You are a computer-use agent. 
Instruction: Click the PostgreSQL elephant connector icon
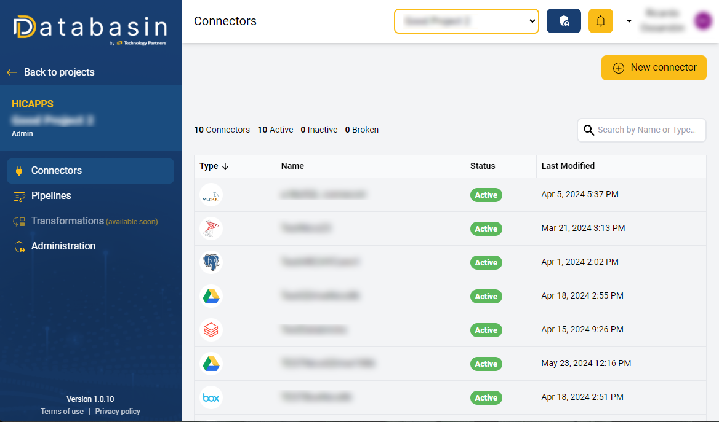point(211,262)
